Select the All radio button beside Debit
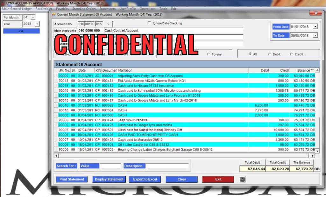This screenshot has width=326, height=197. pyautogui.click(x=250, y=54)
